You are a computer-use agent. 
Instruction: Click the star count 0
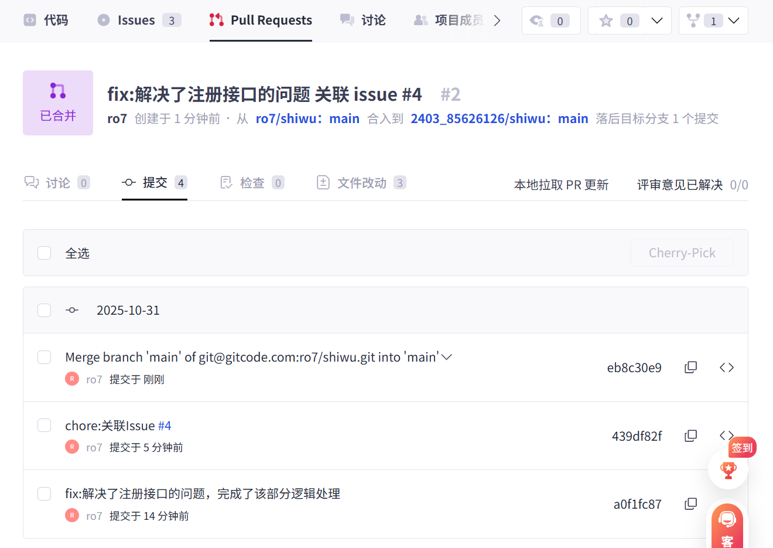(x=630, y=21)
